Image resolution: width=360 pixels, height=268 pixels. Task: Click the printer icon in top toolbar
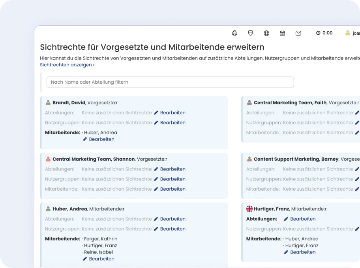tap(234, 33)
